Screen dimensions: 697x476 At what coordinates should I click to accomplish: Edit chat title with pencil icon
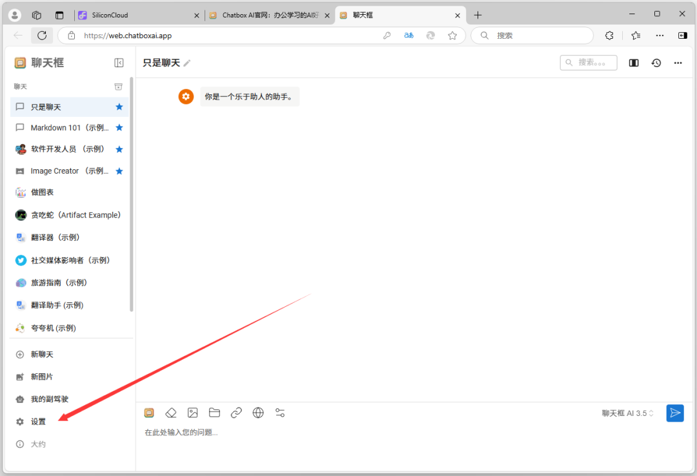click(187, 63)
